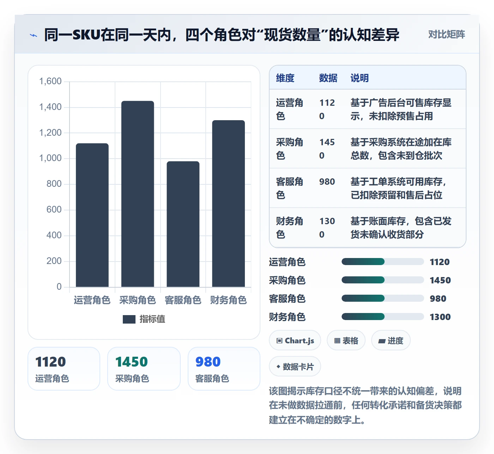This screenshot has height=454, width=494.
Task: Click the 采购角色 x-axis label
Action: coord(138,300)
